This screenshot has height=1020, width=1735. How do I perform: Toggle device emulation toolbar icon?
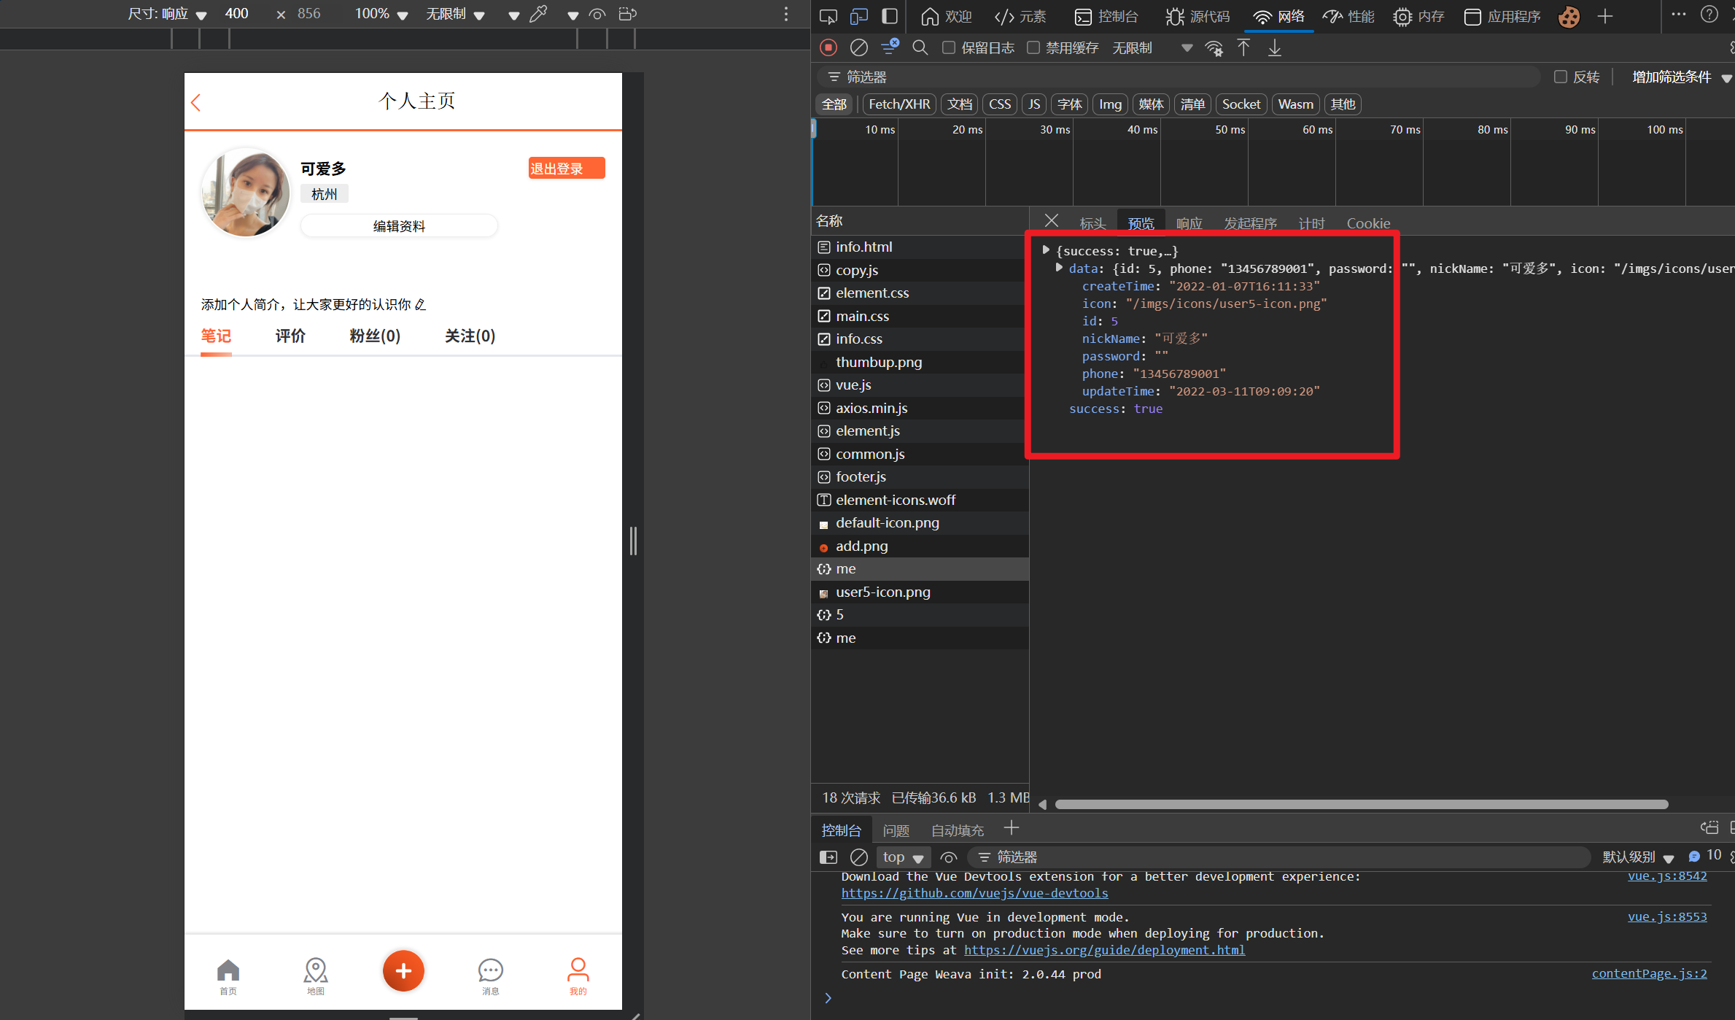[x=859, y=16]
